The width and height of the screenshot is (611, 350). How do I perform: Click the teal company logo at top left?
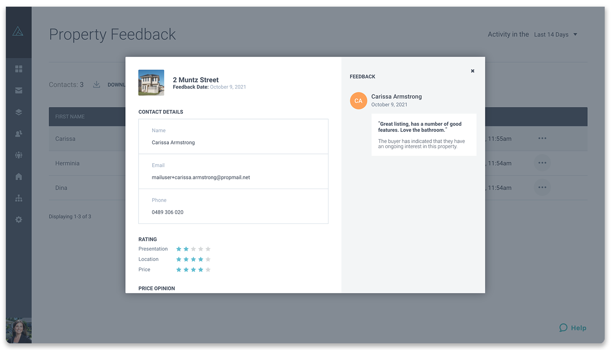[18, 30]
